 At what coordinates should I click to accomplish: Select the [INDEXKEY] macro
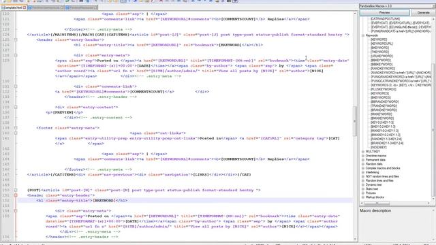pos(379,147)
